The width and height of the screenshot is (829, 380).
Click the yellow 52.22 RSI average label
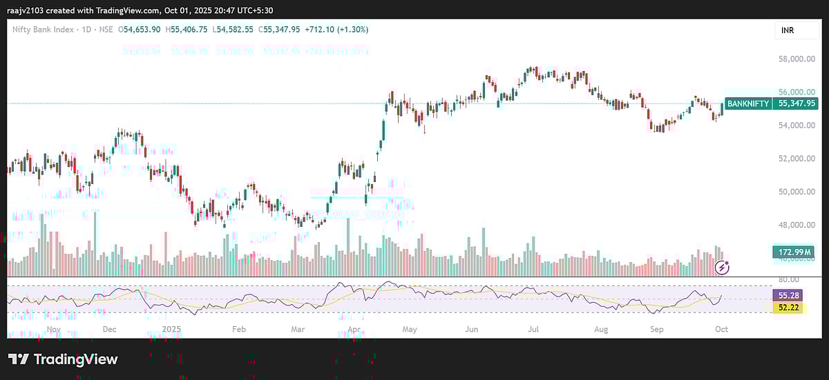tap(788, 307)
